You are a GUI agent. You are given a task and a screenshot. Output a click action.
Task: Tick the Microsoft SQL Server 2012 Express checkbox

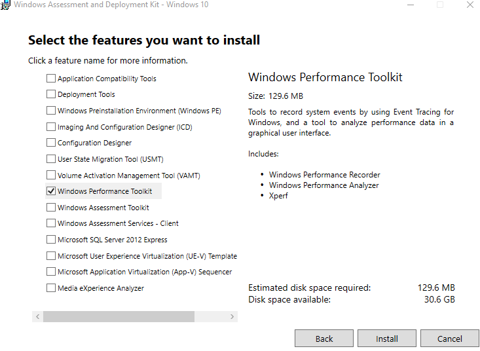coord(51,240)
